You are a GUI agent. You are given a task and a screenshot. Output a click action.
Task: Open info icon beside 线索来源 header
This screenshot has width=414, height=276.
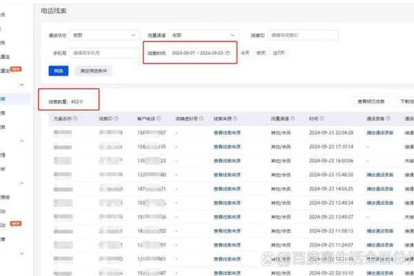235,119
